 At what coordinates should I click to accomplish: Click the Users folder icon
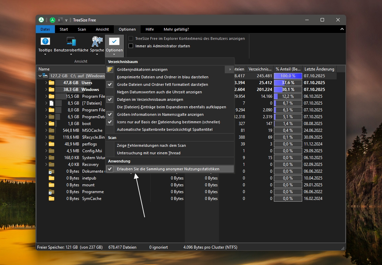[x=52, y=83]
